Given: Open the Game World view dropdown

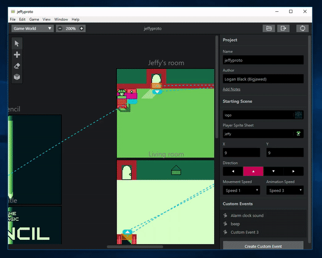Looking at the screenshot, I should [x=32, y=28].
